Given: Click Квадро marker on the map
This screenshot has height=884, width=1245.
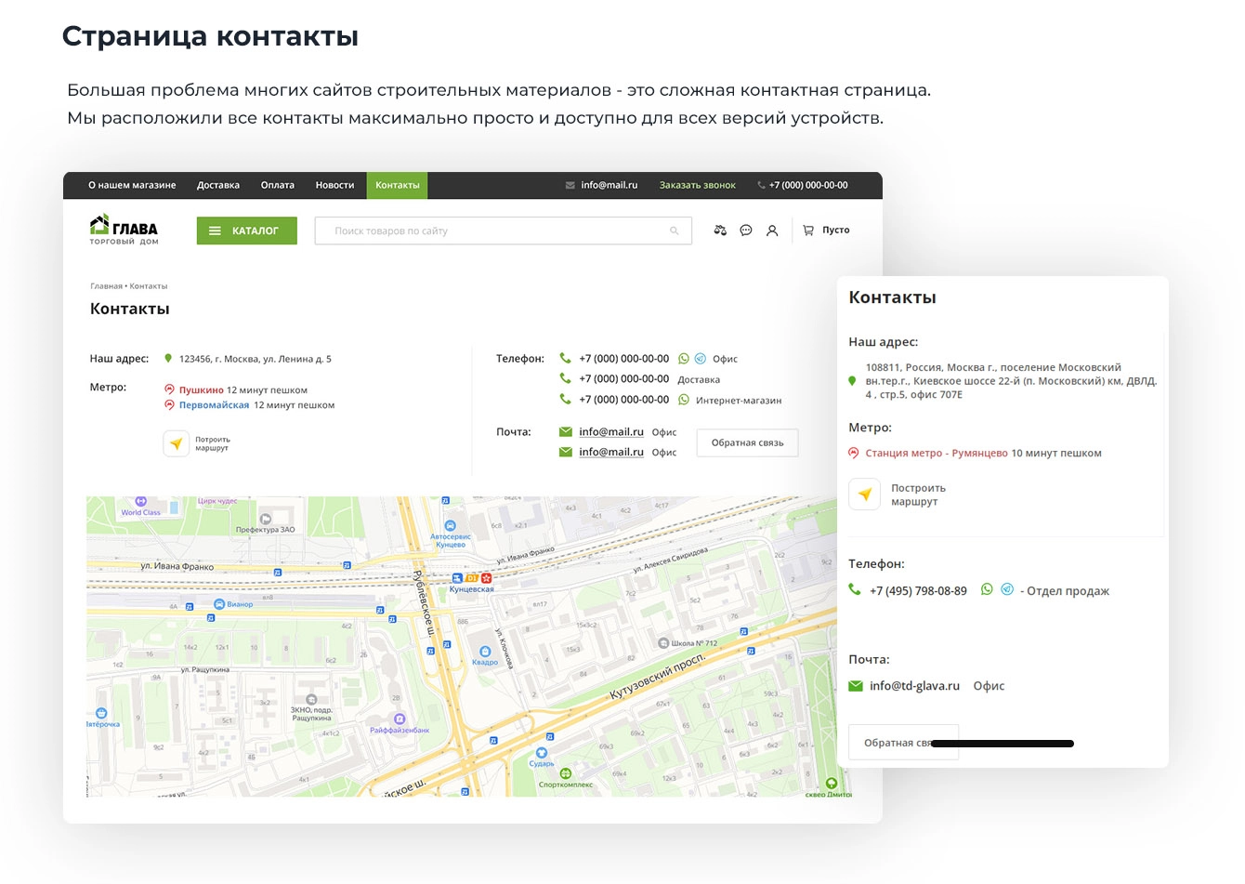Looking at the screenshot, I should point(484,654).
